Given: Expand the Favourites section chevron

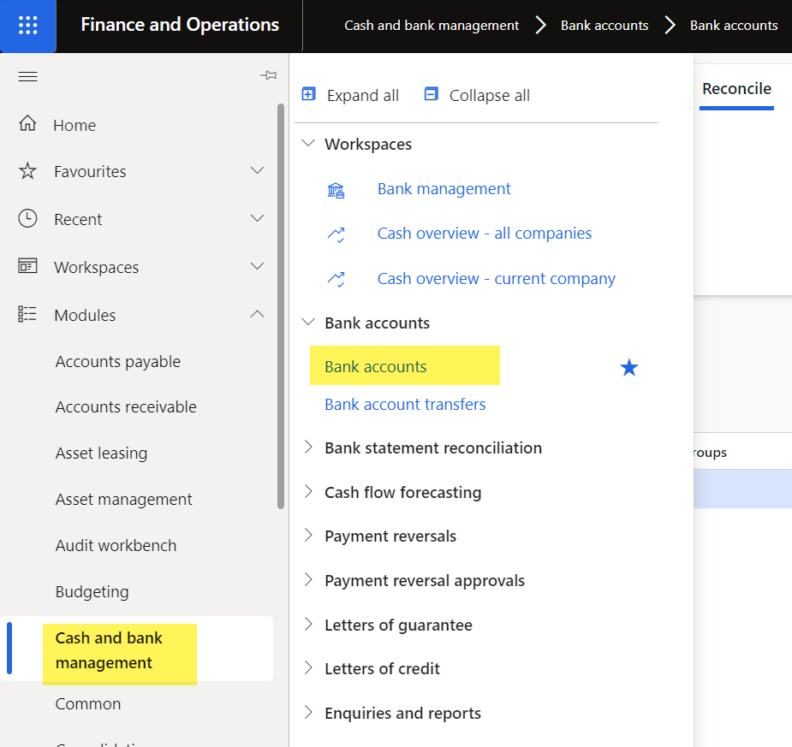Looking at the screenshot, I should [x=258, y=170].
